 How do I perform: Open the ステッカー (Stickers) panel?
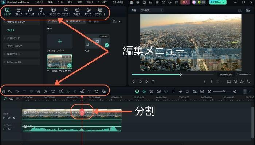[x=89, y=12]
